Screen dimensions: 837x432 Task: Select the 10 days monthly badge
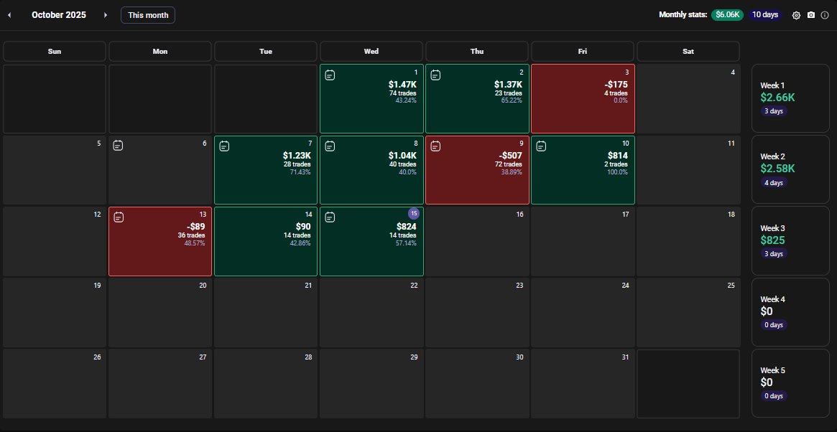pos(765,15)
